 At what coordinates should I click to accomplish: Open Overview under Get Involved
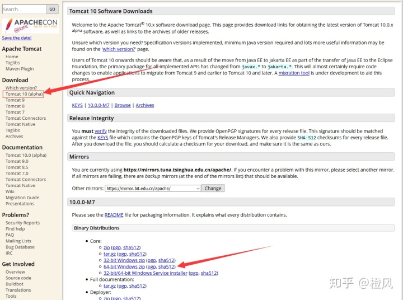(15, 271)
